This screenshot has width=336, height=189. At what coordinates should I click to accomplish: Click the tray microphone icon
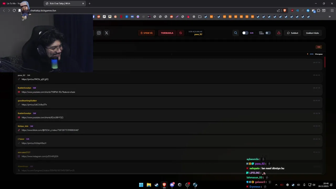(x=304, y=185)
